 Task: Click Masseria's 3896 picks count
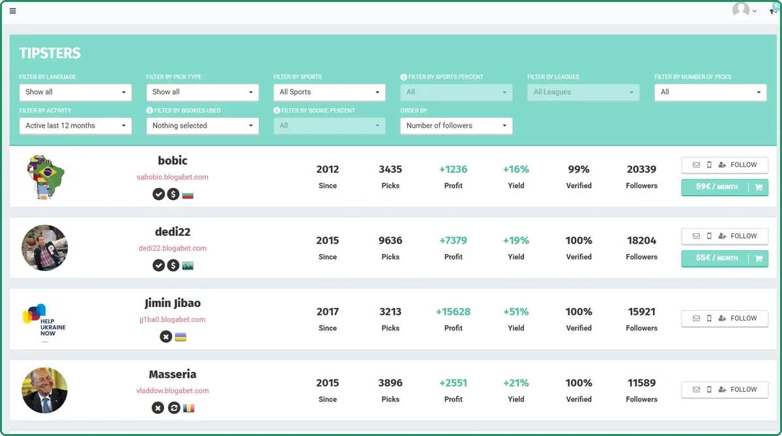tap(390, 383)
